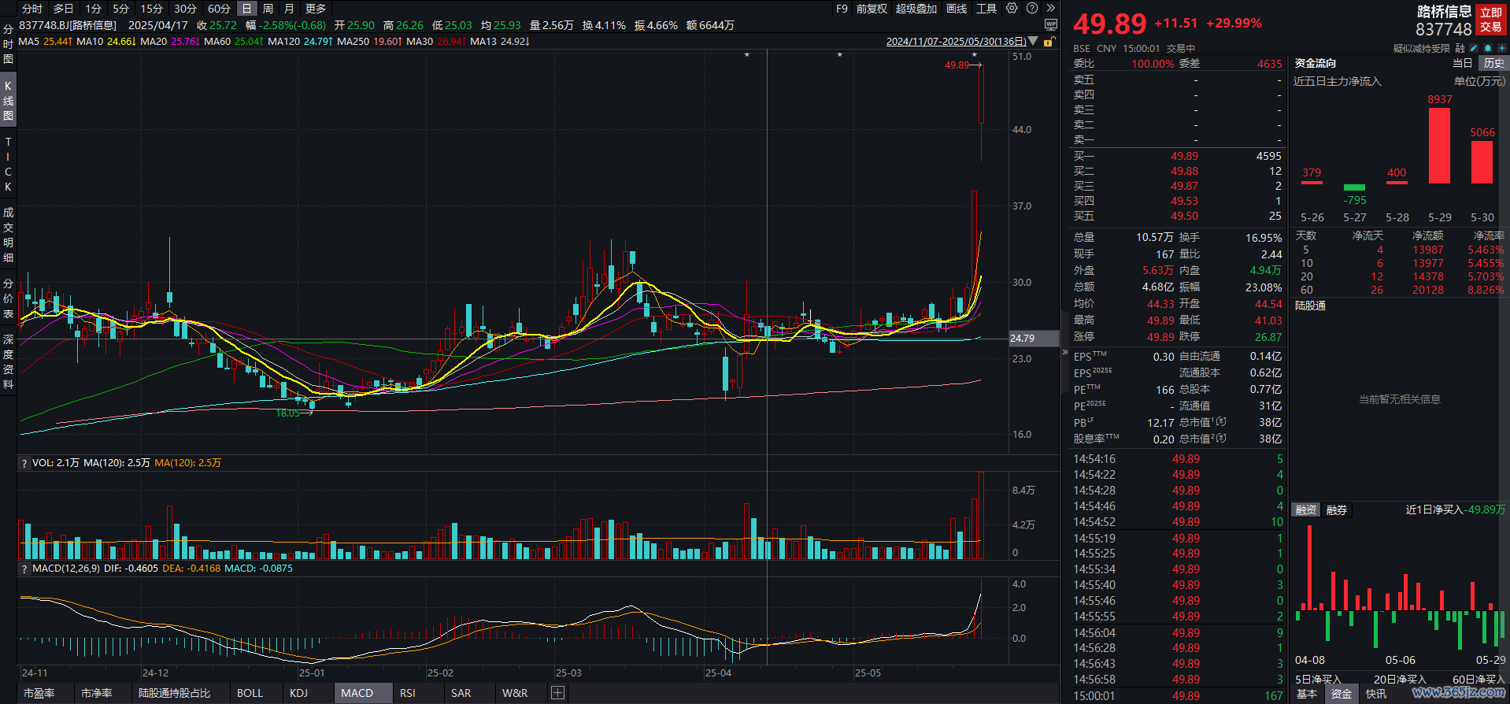Viewport: 1510px width, 704px height.
Task: Click the red 立即交易 button
Action: pyautogui.click(x=1490, y=20)
